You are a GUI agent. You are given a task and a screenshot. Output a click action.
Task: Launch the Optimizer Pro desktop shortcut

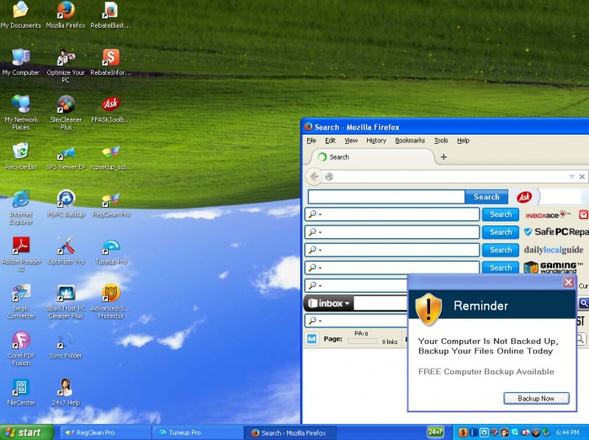(x=66, y=251)
